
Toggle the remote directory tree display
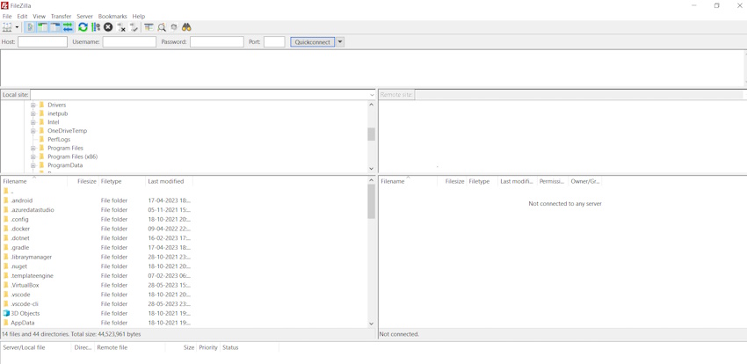tap(55, 27)
